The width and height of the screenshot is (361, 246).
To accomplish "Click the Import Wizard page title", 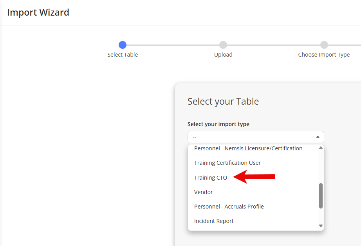I will [38, 12].
